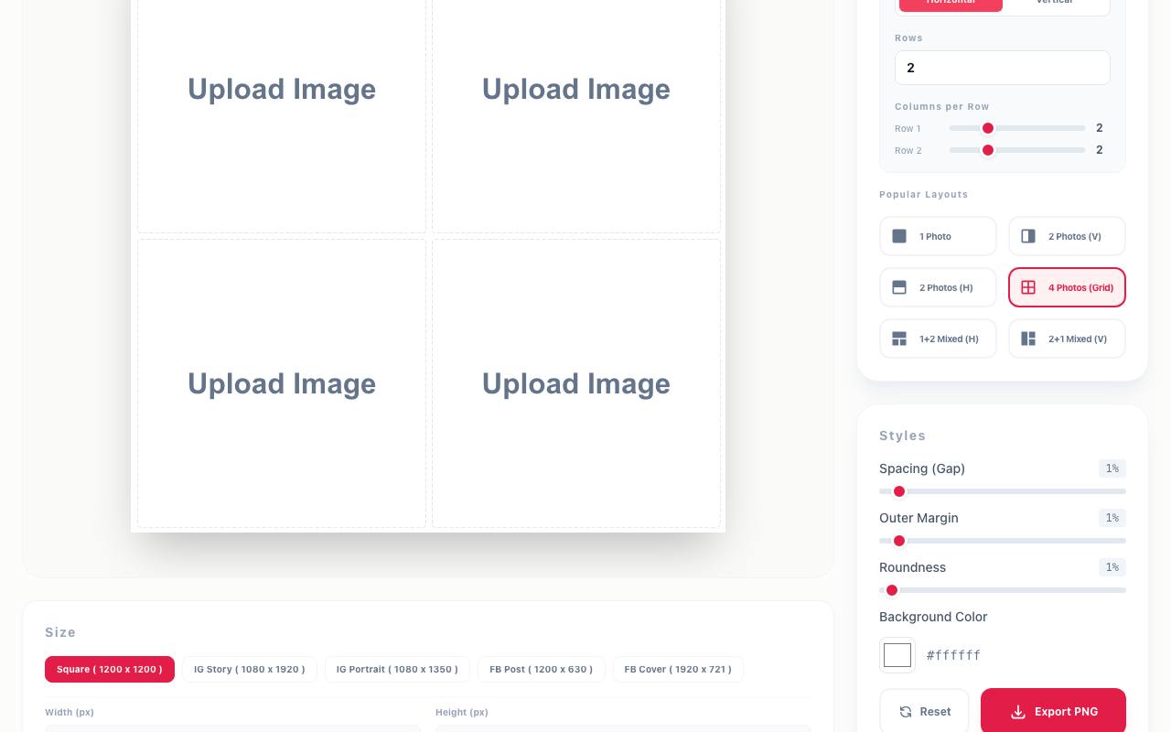Adjust the Row 1 columns slider
Image resolution: width=1171 pixels, height=732 pixels.
(1017, 128)
